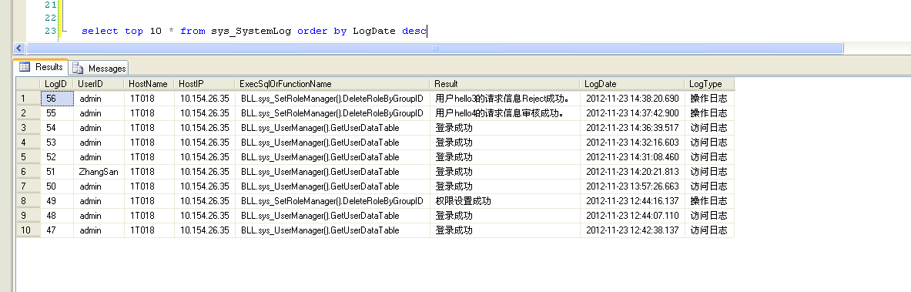
Task: Click the LogID cell showing 48
Action: pos(57,215)
